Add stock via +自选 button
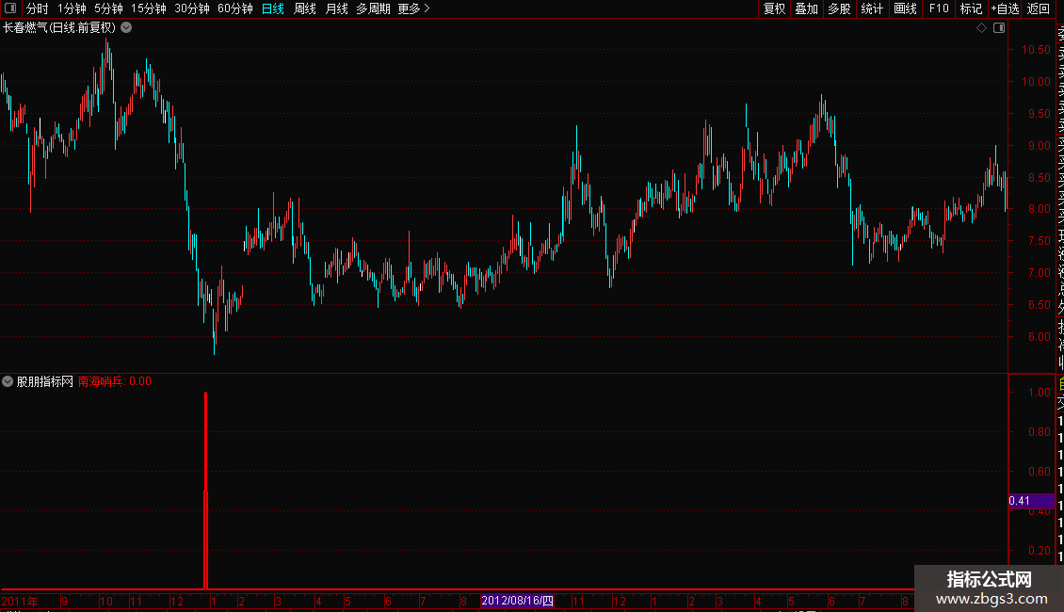Viewport: 1064px width, 612px height. [x=1005, y=8]
